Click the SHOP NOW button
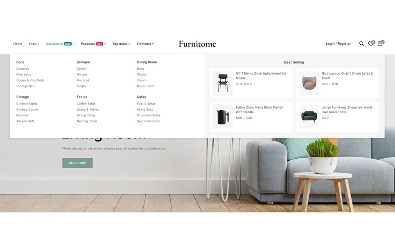 coord(77,163)
